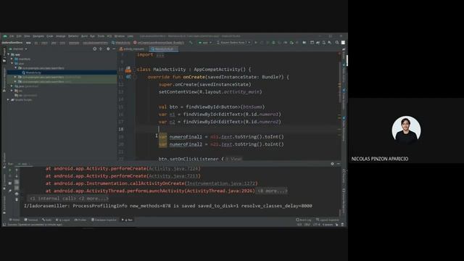464x261 pixels.
Task: Click the 4 spaces indent status entry
Action: tap(328, 225)
